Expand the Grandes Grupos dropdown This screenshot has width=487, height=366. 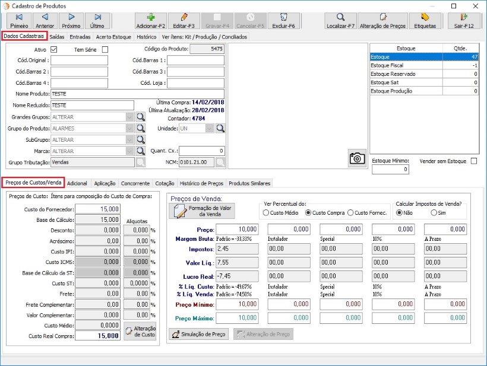[x=129, y=117]
